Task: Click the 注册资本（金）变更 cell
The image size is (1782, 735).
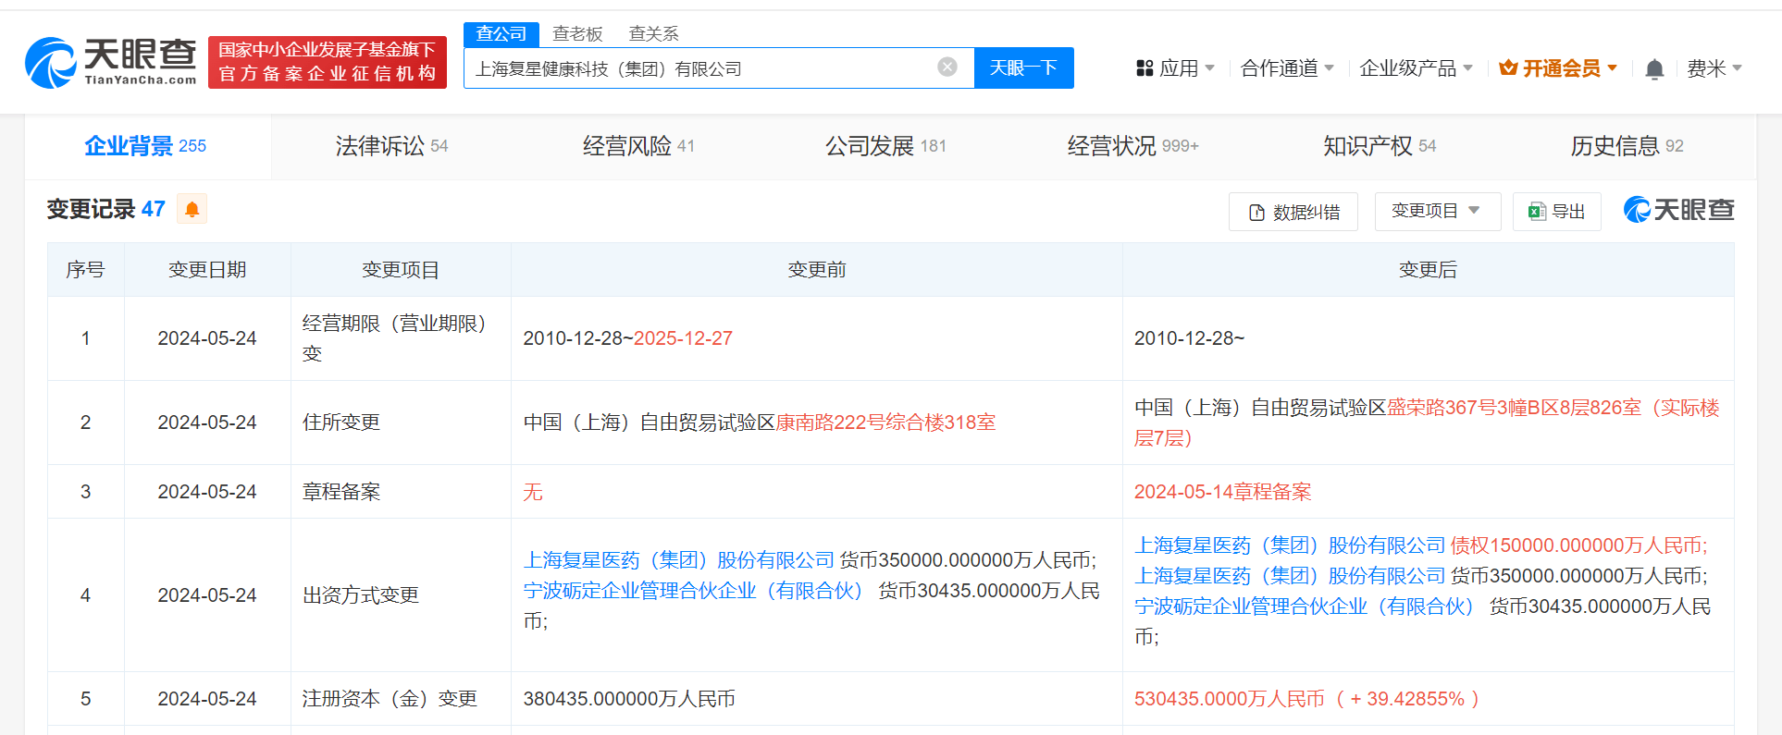Action: (x=400, y=699)
